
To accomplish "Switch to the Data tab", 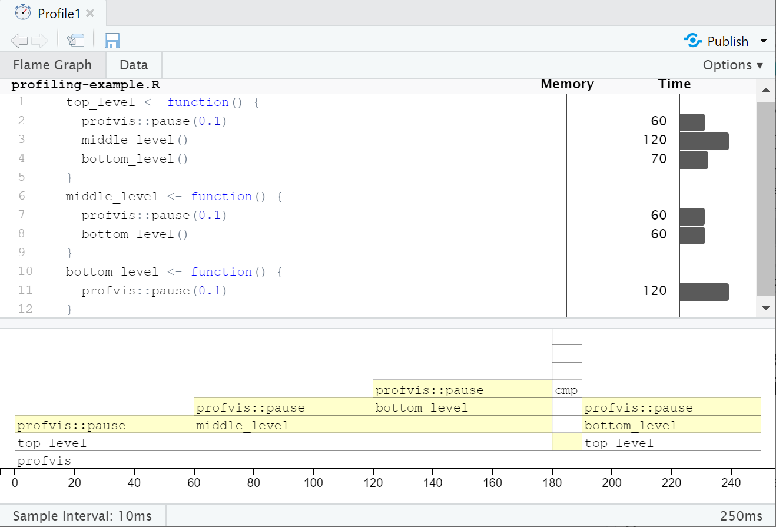I will click(133, 65).
